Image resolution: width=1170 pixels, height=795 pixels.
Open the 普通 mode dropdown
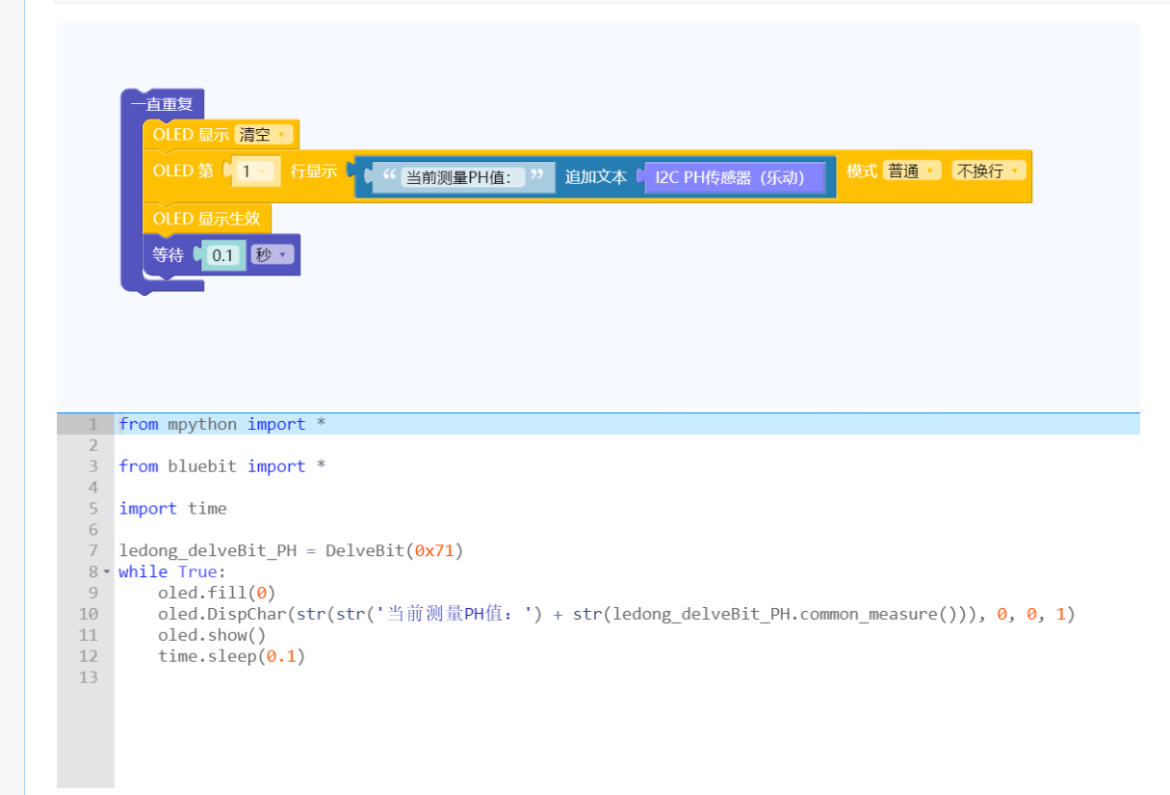[911, 171]
